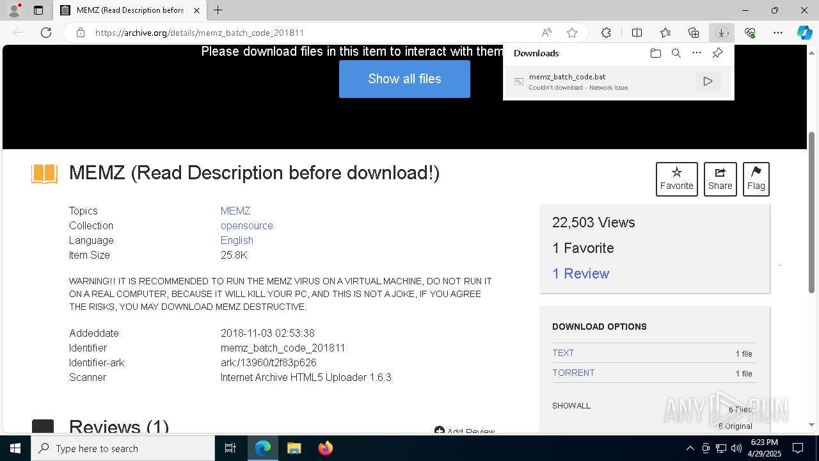Click the taskbar search box
819x461 pixels.
pyautogui.click(x=123, y=448)
